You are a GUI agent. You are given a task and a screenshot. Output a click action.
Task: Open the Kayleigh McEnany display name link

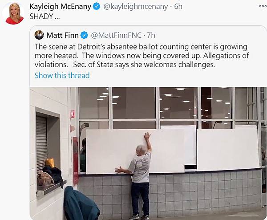click(60, 6)
